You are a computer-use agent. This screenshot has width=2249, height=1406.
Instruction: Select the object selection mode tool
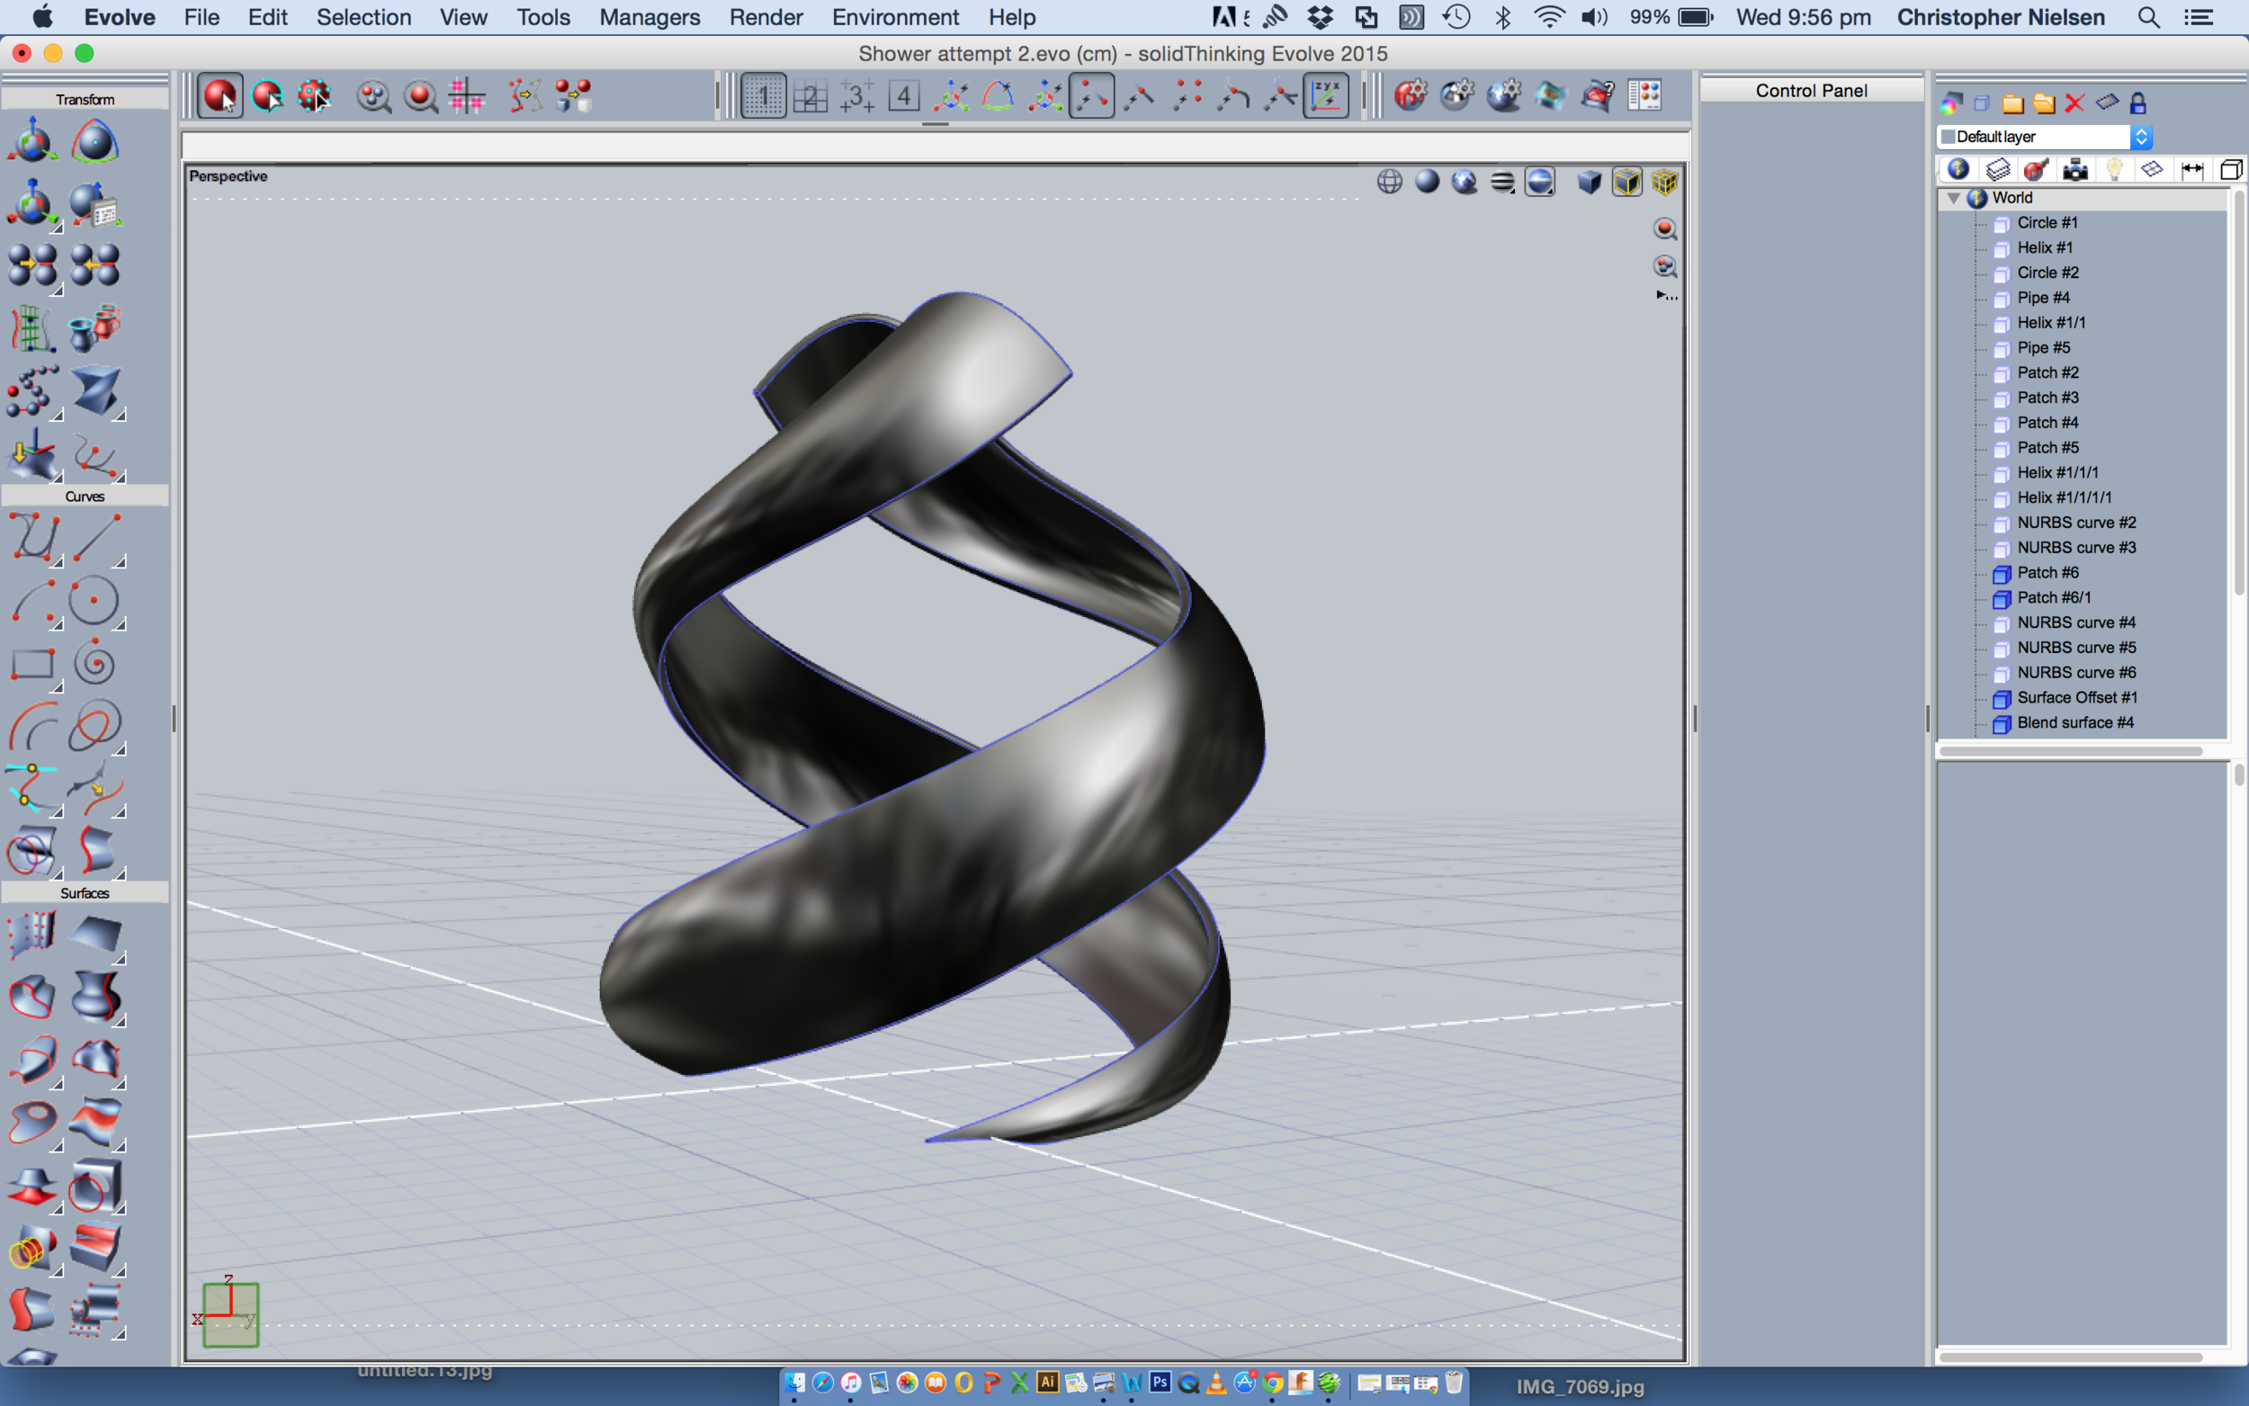point(220,95)
